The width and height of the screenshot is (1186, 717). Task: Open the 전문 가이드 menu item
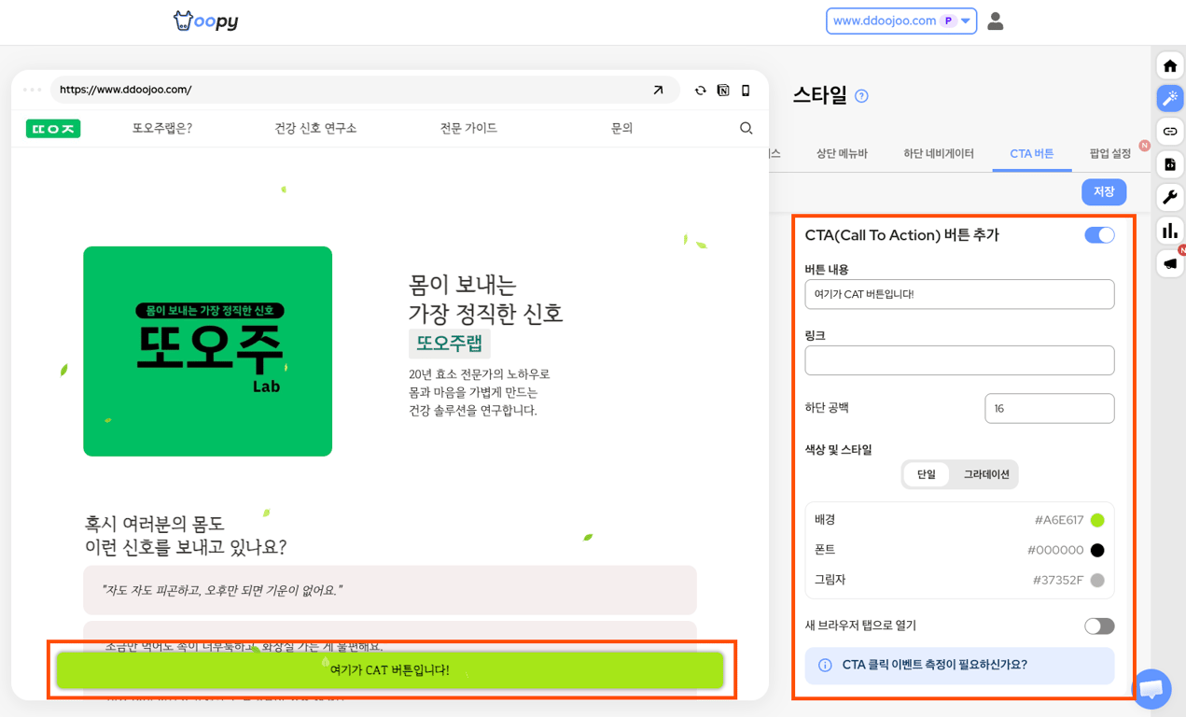468,128
